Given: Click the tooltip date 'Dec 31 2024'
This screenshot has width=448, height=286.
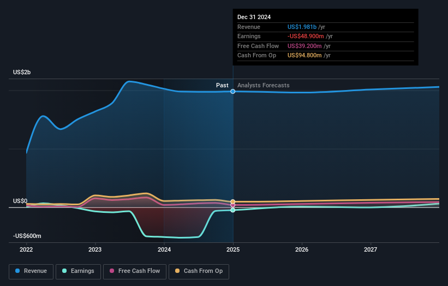Looking at the screenshot, I should coord(254,17).
